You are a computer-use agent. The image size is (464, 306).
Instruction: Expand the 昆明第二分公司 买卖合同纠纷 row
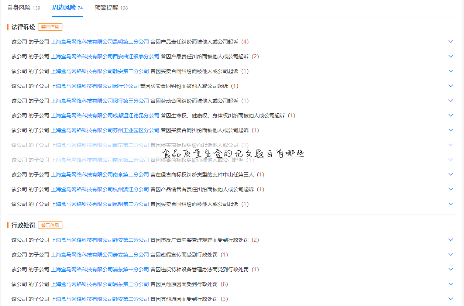[451, 204]
